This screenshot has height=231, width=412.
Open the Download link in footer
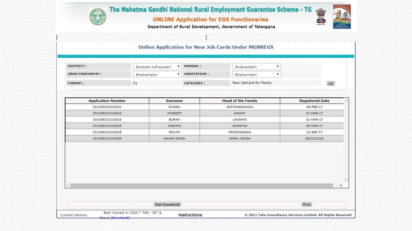(120, 218)
